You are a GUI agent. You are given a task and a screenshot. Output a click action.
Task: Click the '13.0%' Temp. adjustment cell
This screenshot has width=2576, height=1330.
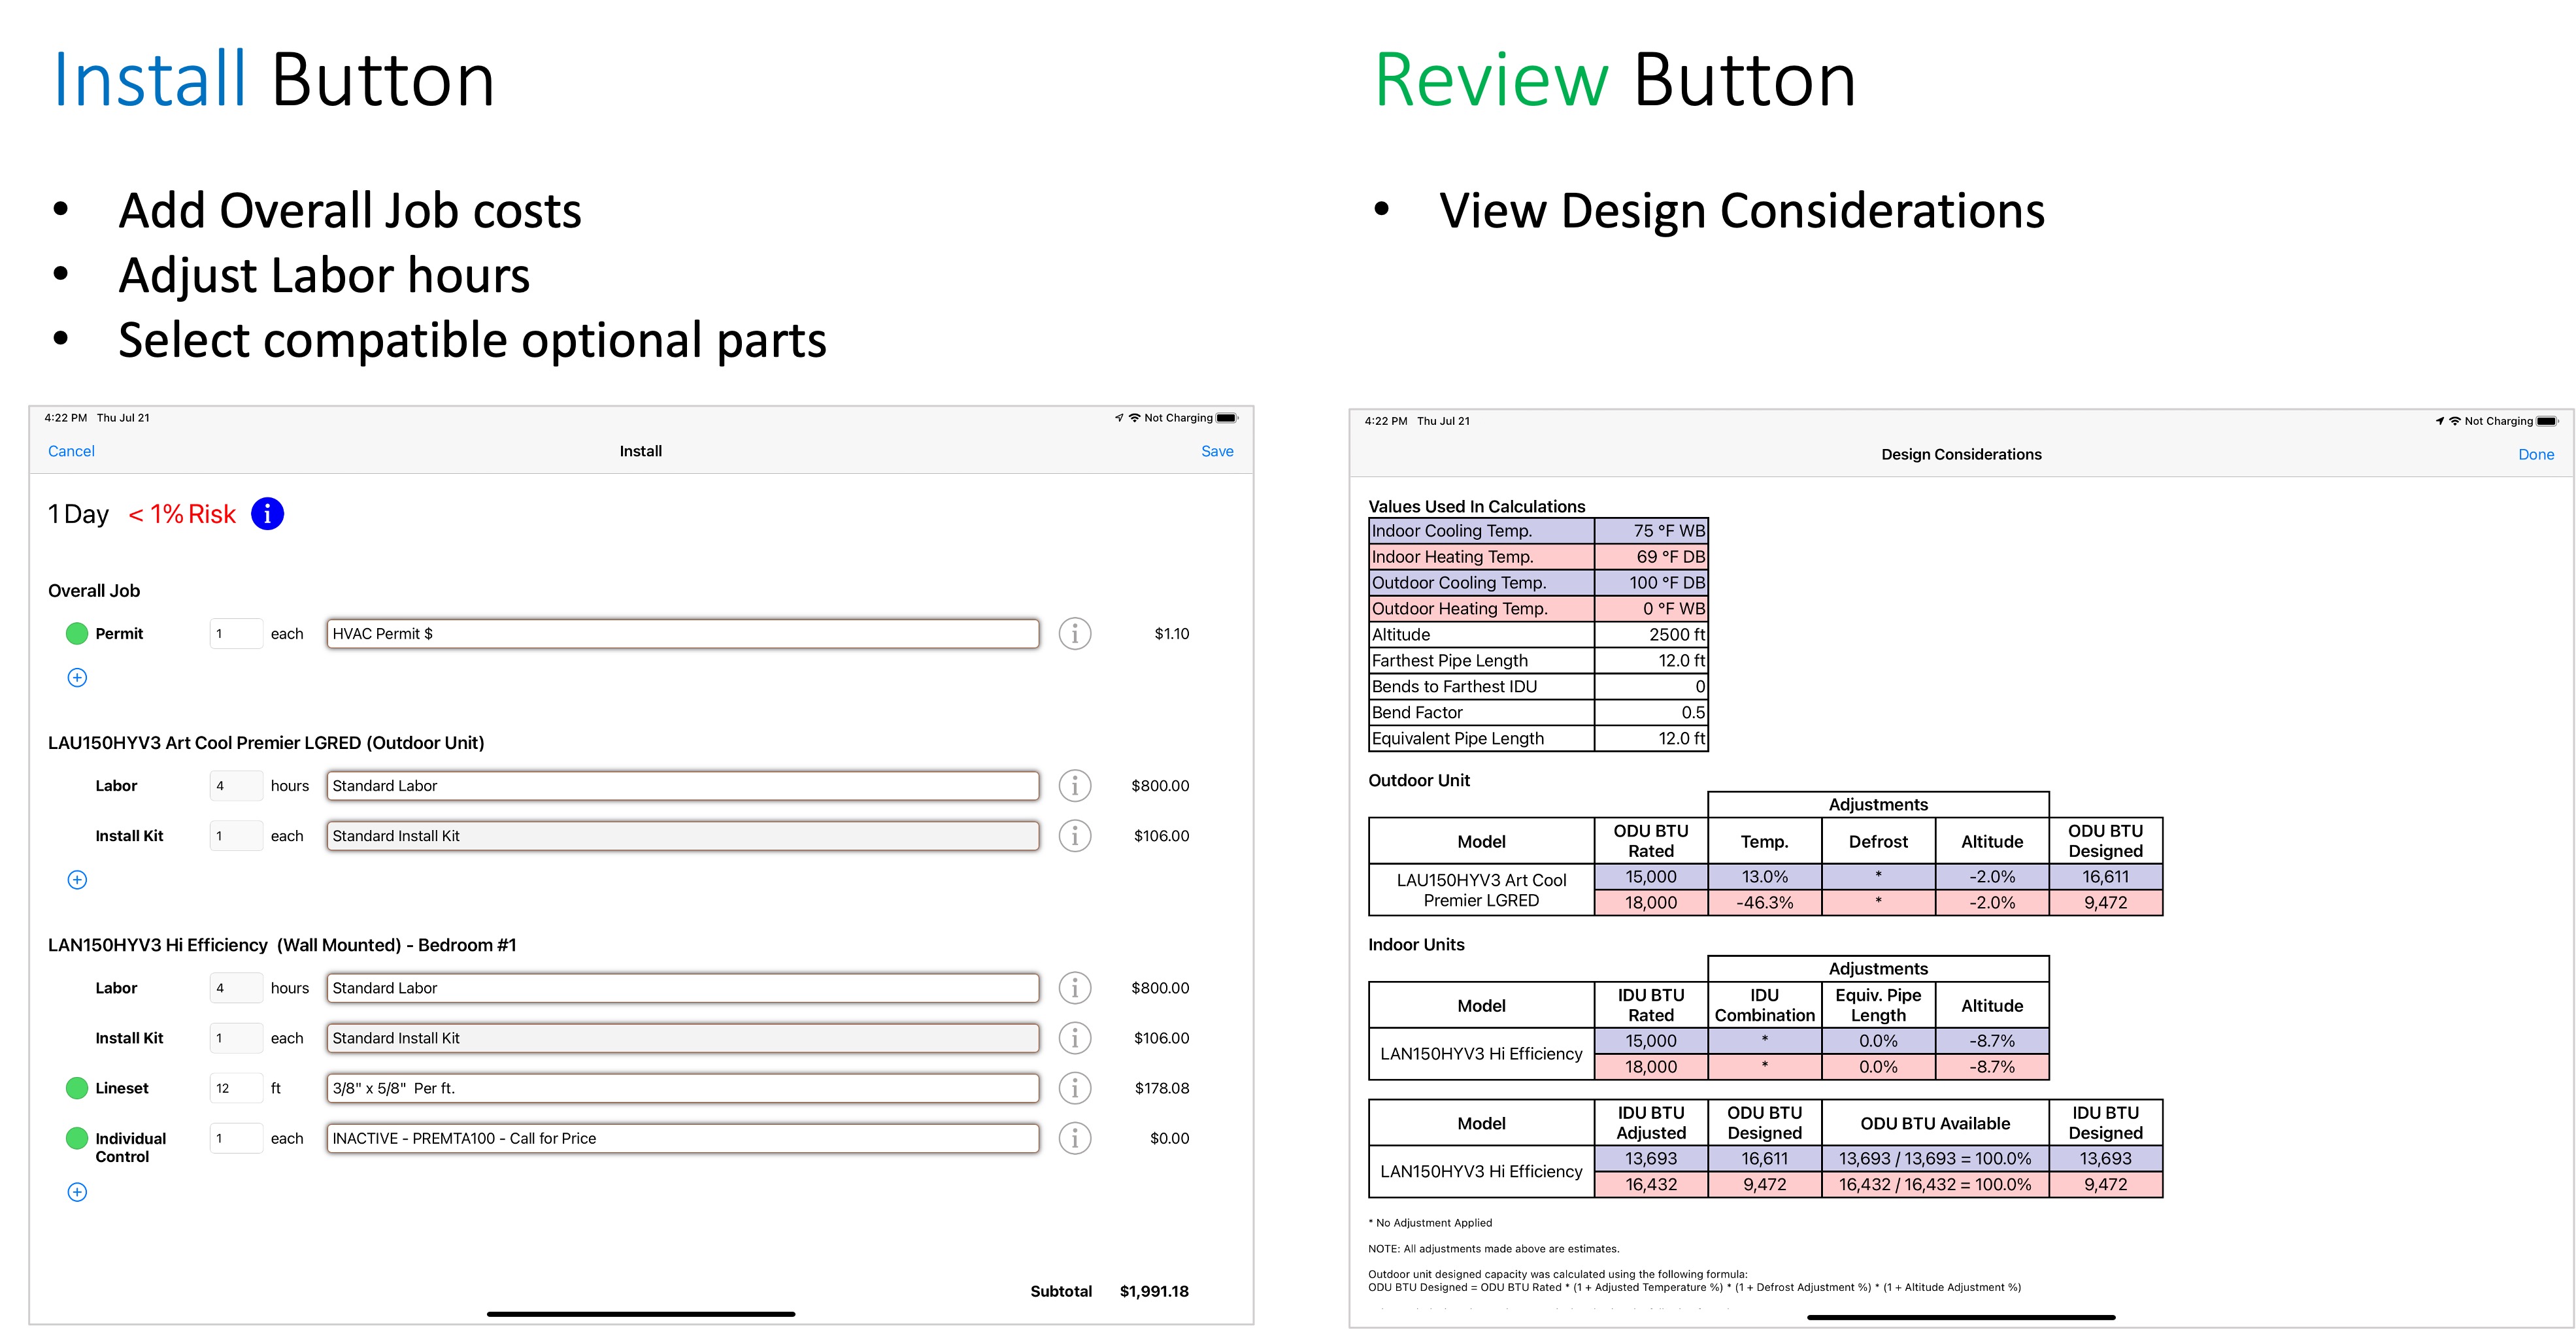click(x=1765, y=877)
